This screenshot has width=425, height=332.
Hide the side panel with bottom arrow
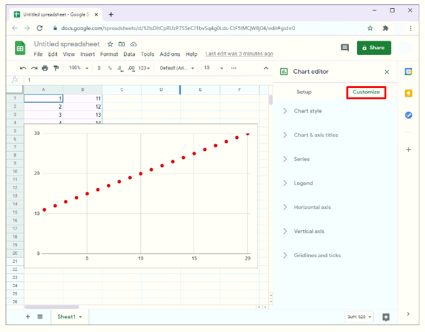point(408,314)
